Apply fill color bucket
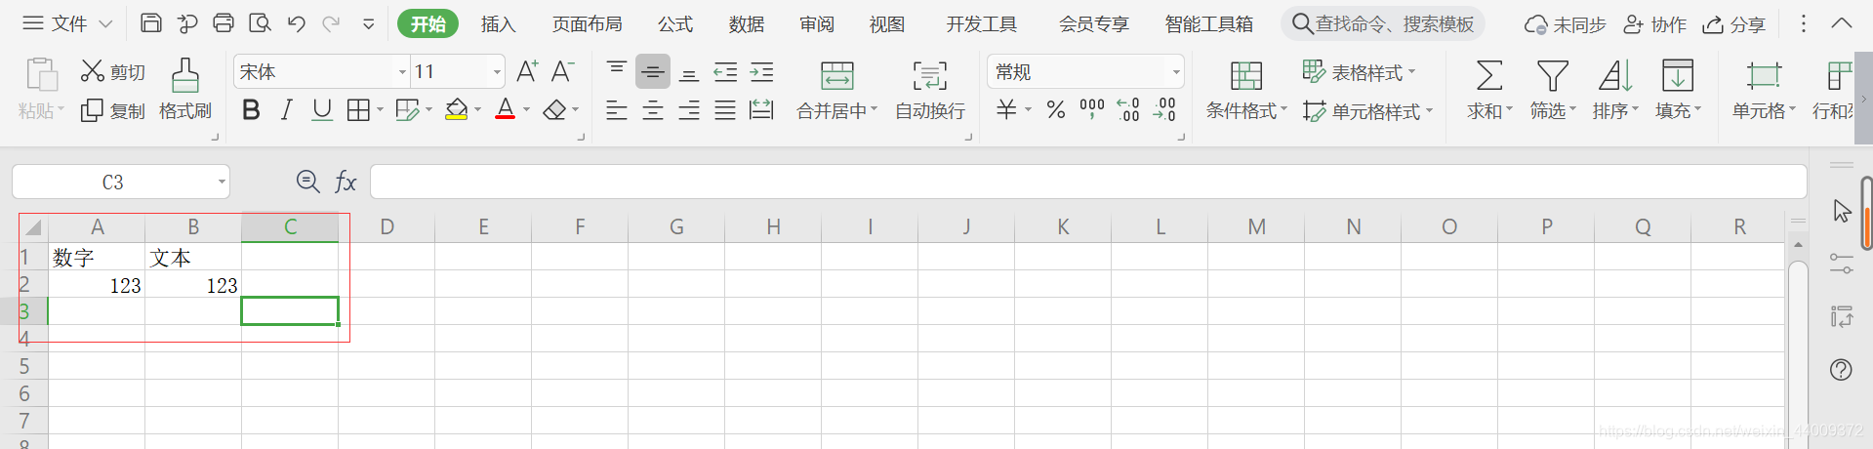 (x=456, y=110)
